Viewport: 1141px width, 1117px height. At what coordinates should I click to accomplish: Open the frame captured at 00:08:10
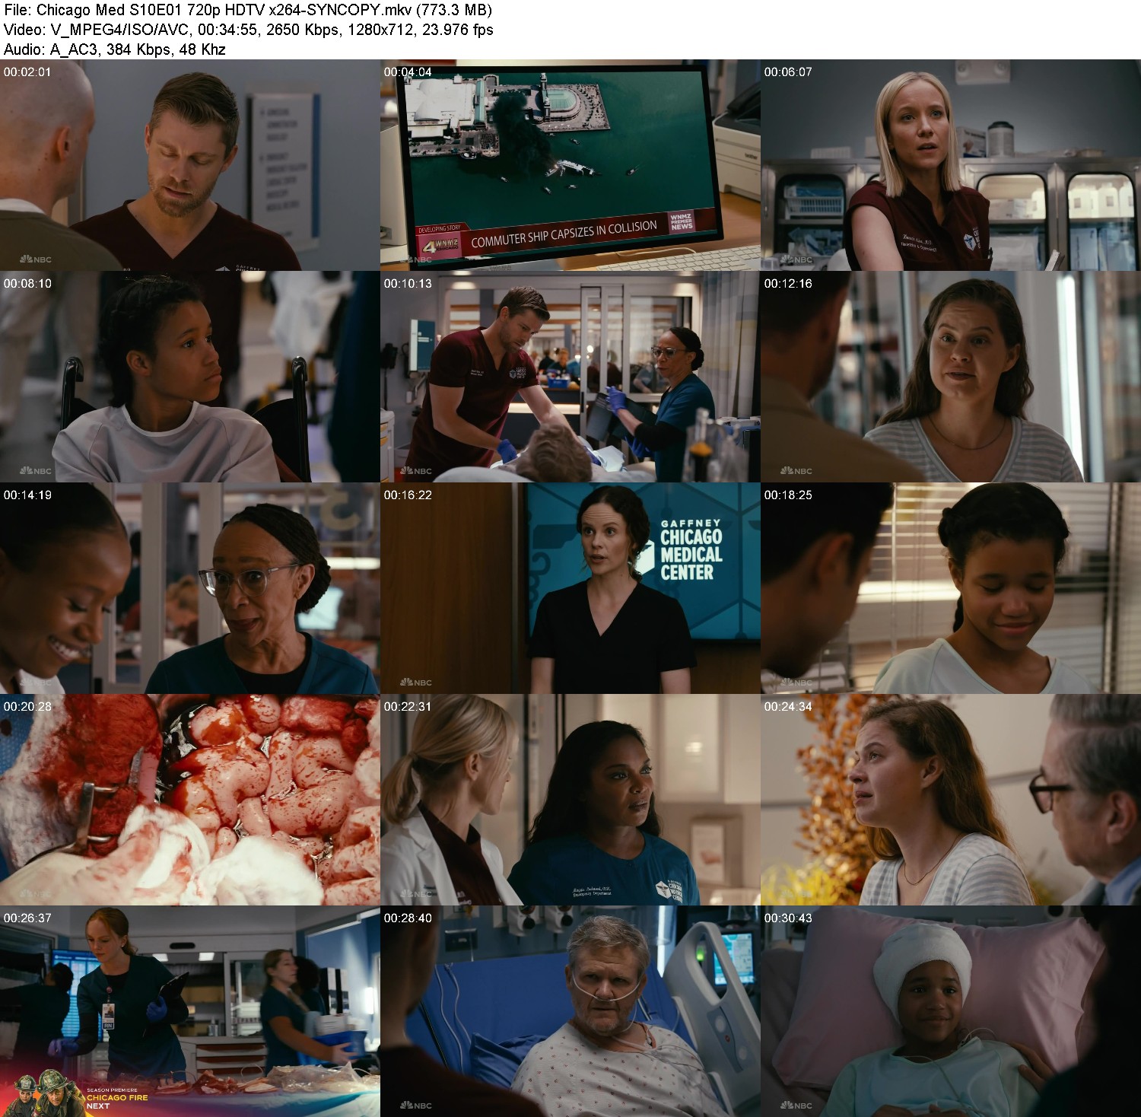[189, 377]
